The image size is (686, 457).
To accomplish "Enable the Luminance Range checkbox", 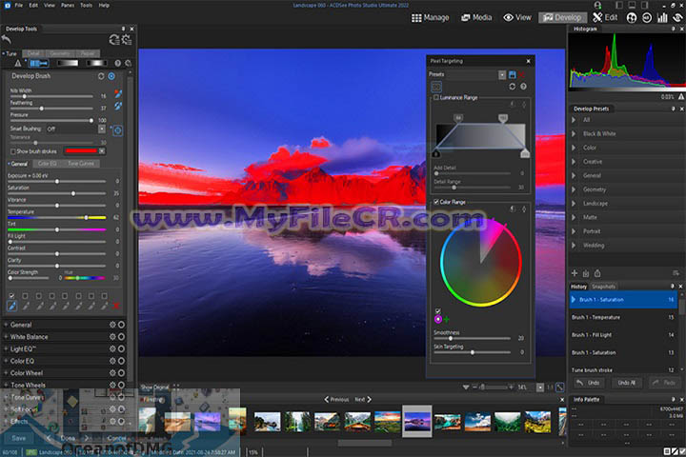I will pyautogui.click(x=436, y=97).
